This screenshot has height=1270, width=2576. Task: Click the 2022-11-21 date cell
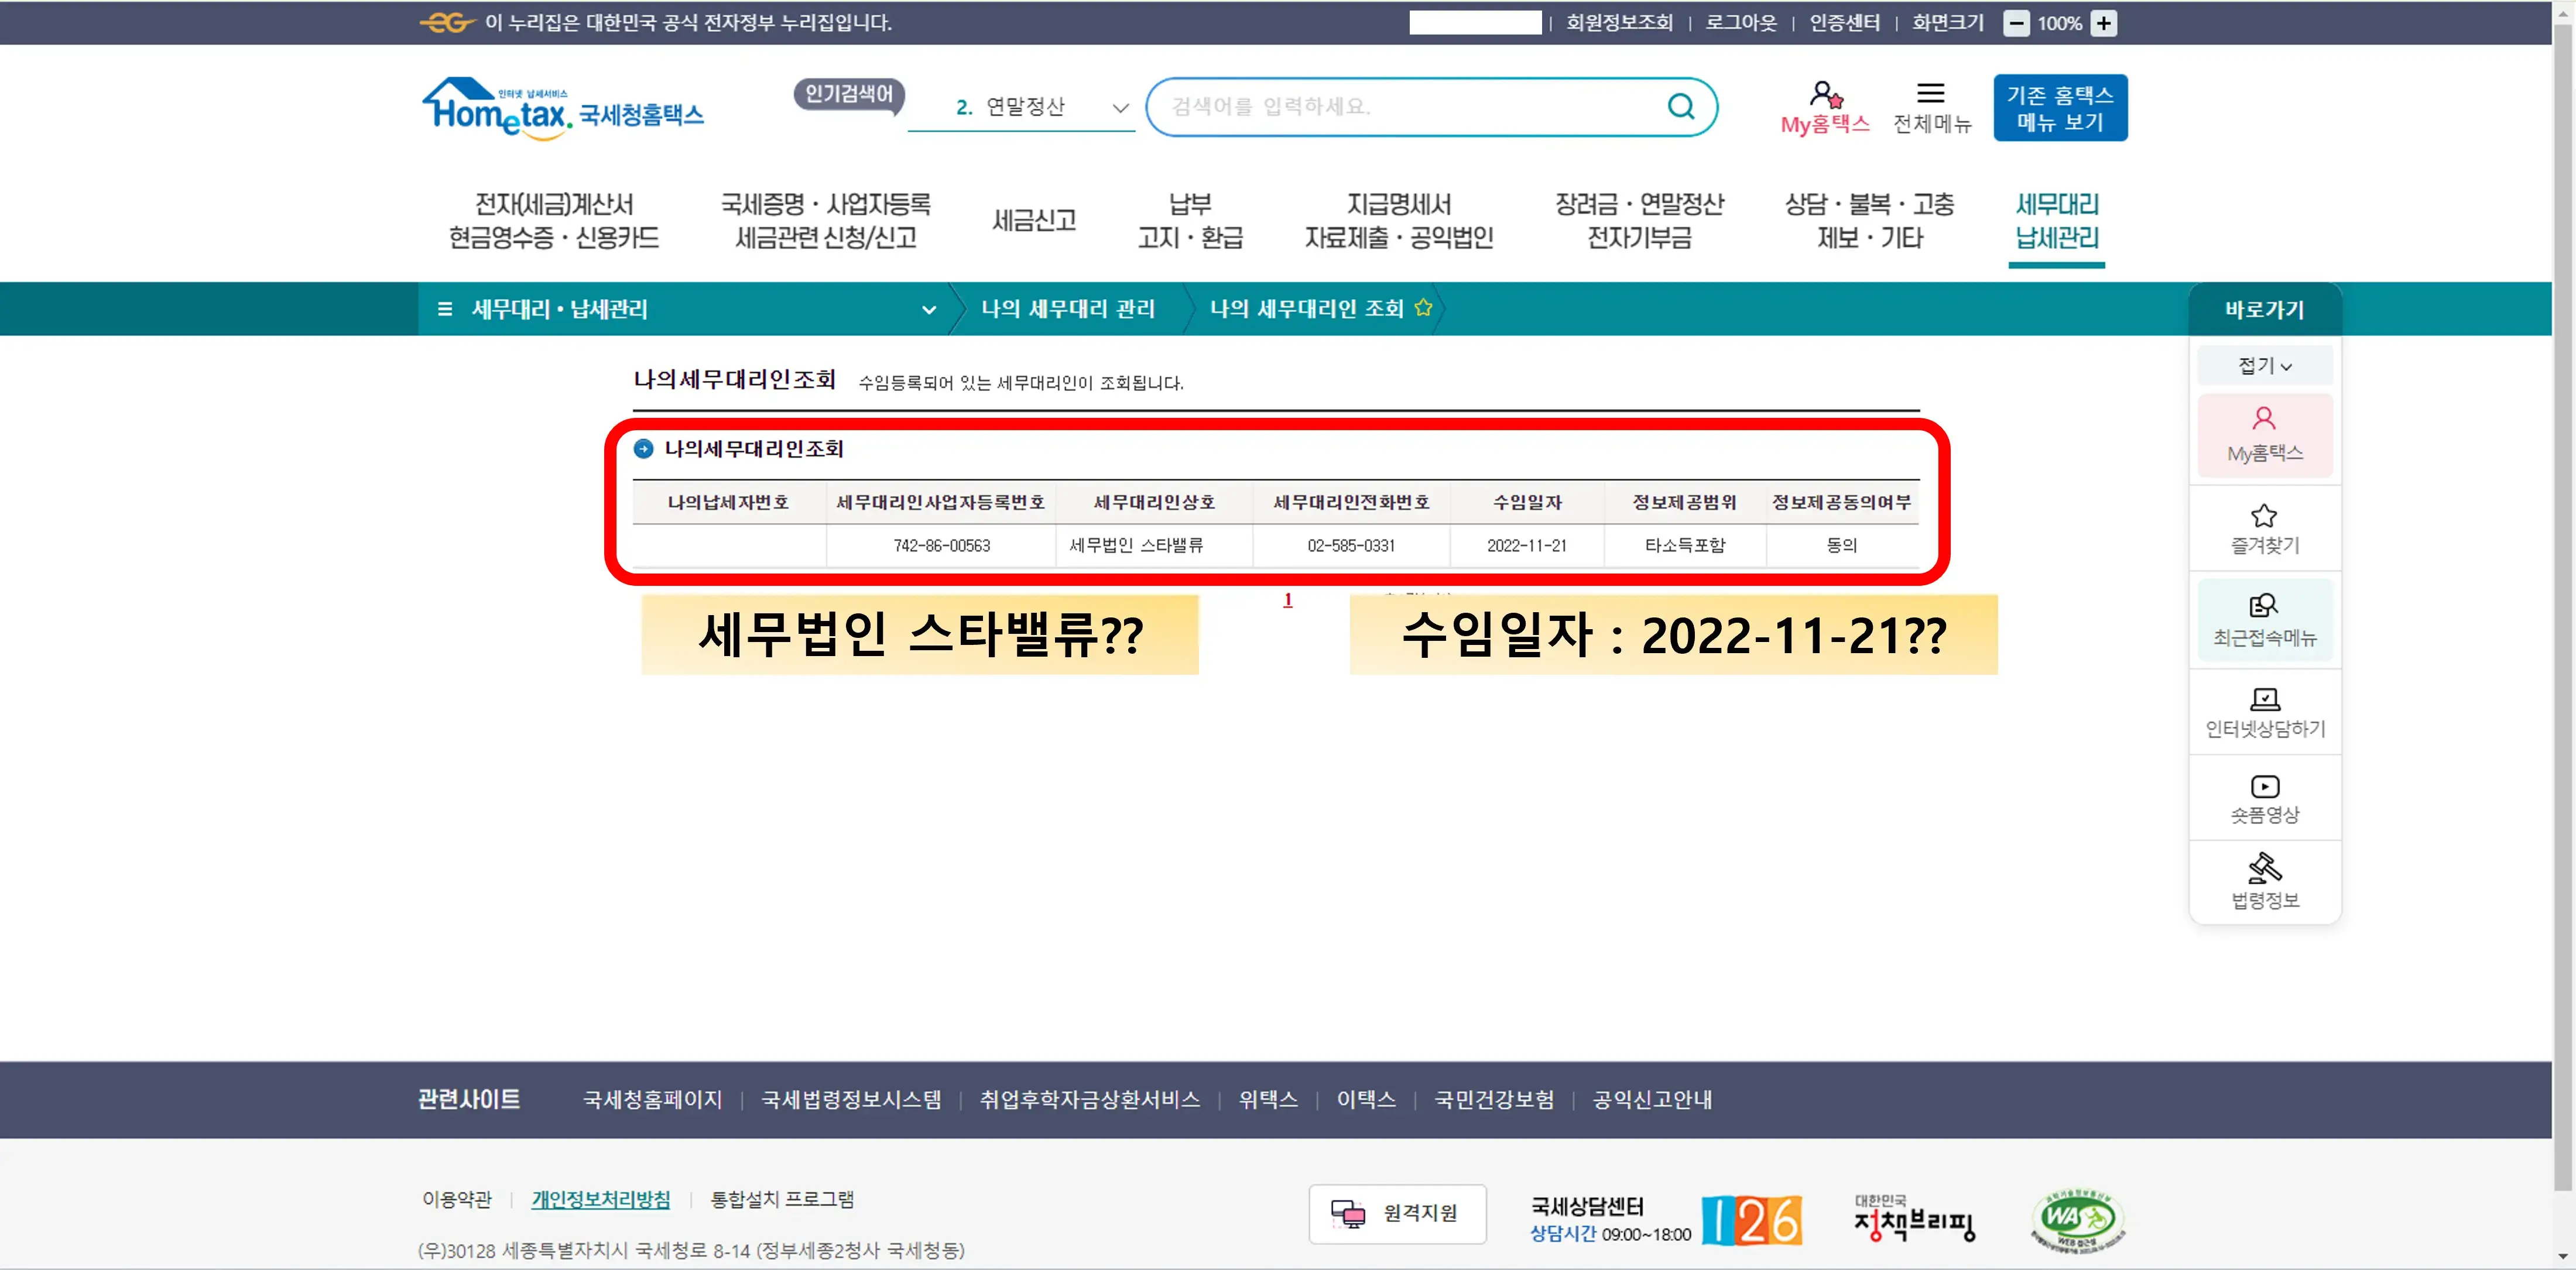point(1526,545)
